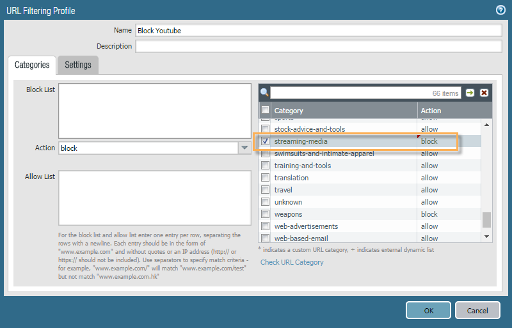
Task: Switch to the Settings tab
Action: [78, 65]
